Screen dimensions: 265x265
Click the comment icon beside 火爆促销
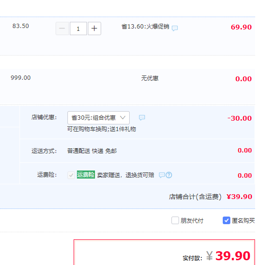click(175, 28)
